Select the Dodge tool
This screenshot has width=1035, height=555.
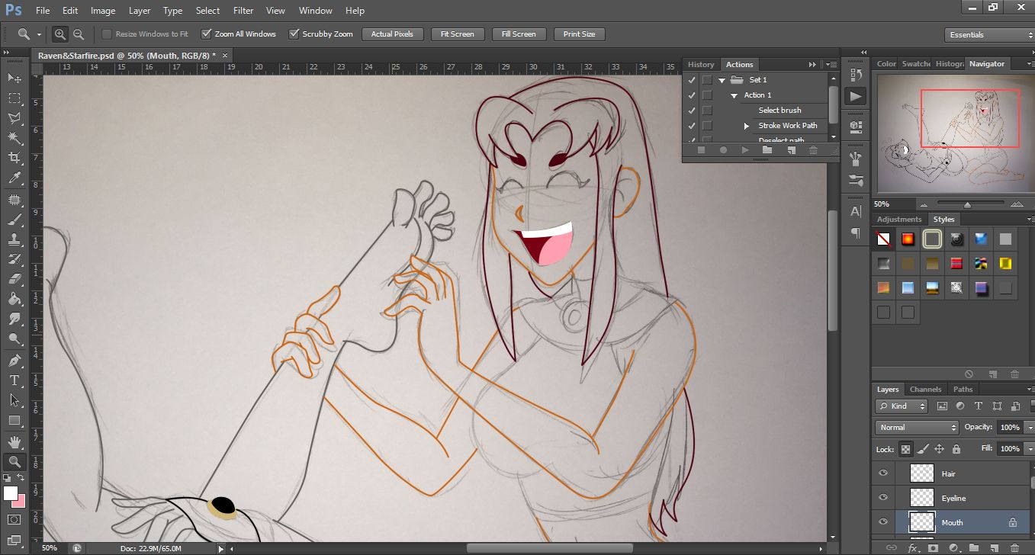(14, 338)
